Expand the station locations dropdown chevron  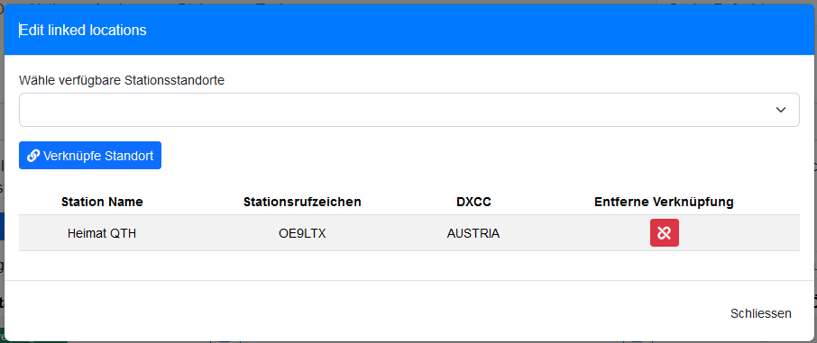(781, 110)
